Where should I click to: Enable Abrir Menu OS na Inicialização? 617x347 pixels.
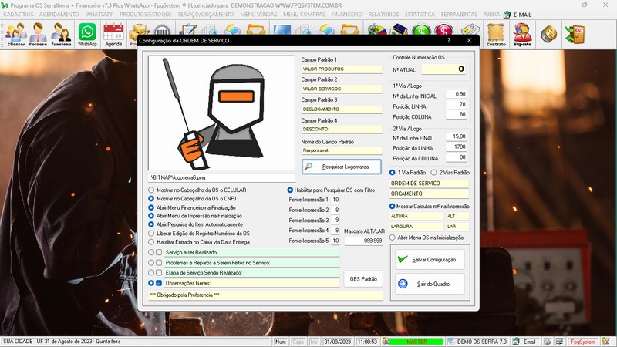click(x=393, y=238)
